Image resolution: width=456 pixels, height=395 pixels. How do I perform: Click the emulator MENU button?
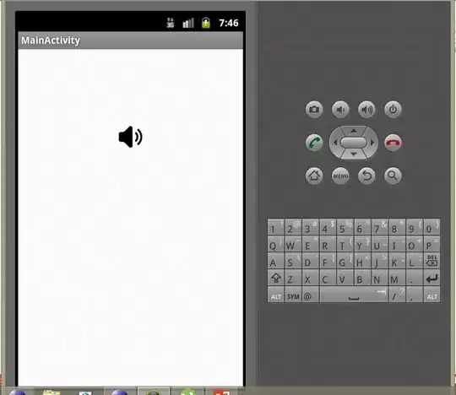pyautogui.click(x=340, y=176)
